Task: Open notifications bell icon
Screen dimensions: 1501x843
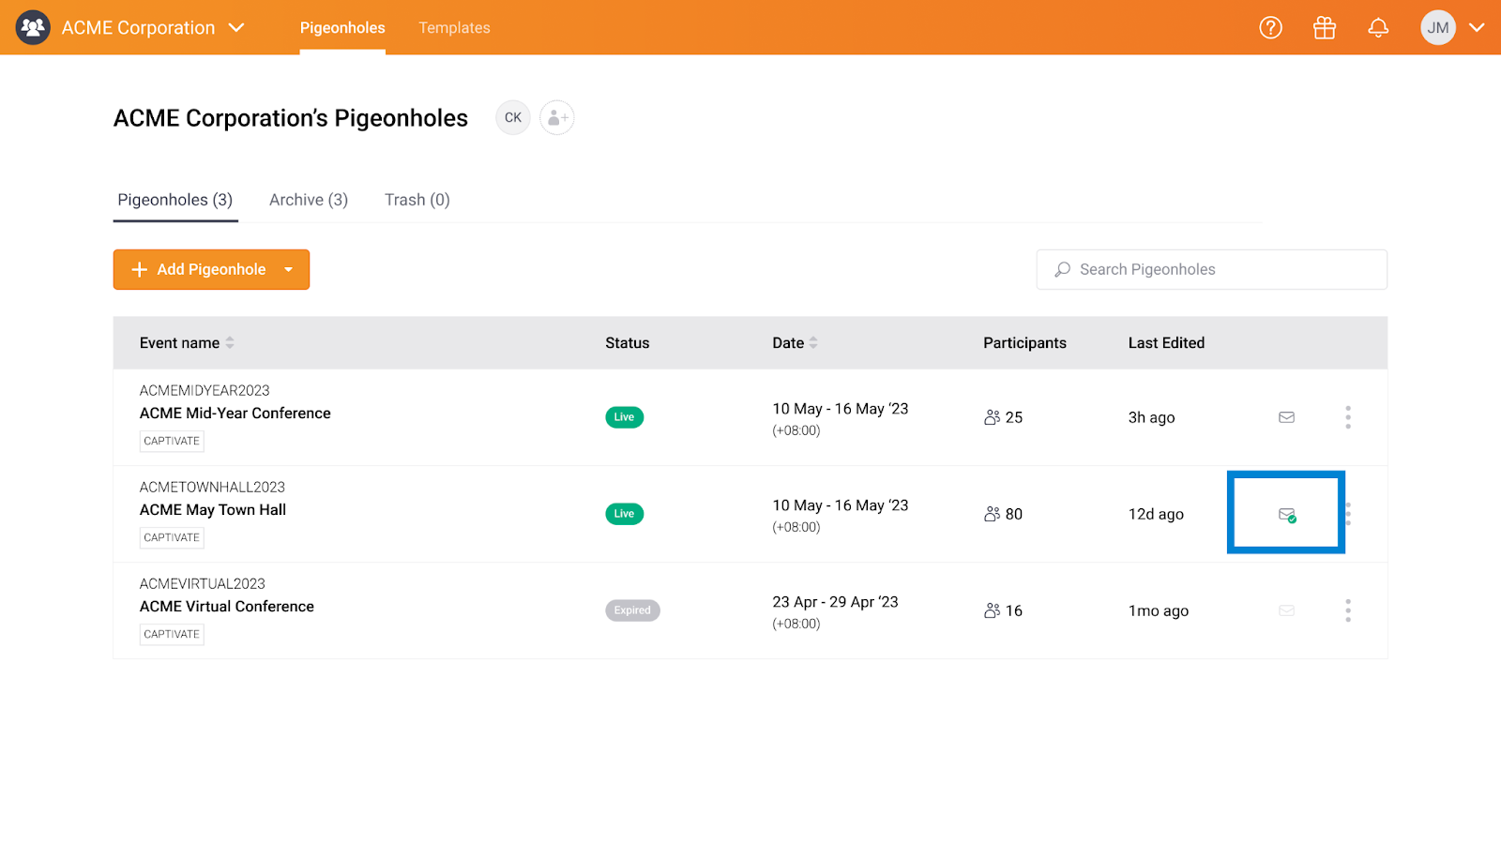Action: click(x=1378, y=28)
